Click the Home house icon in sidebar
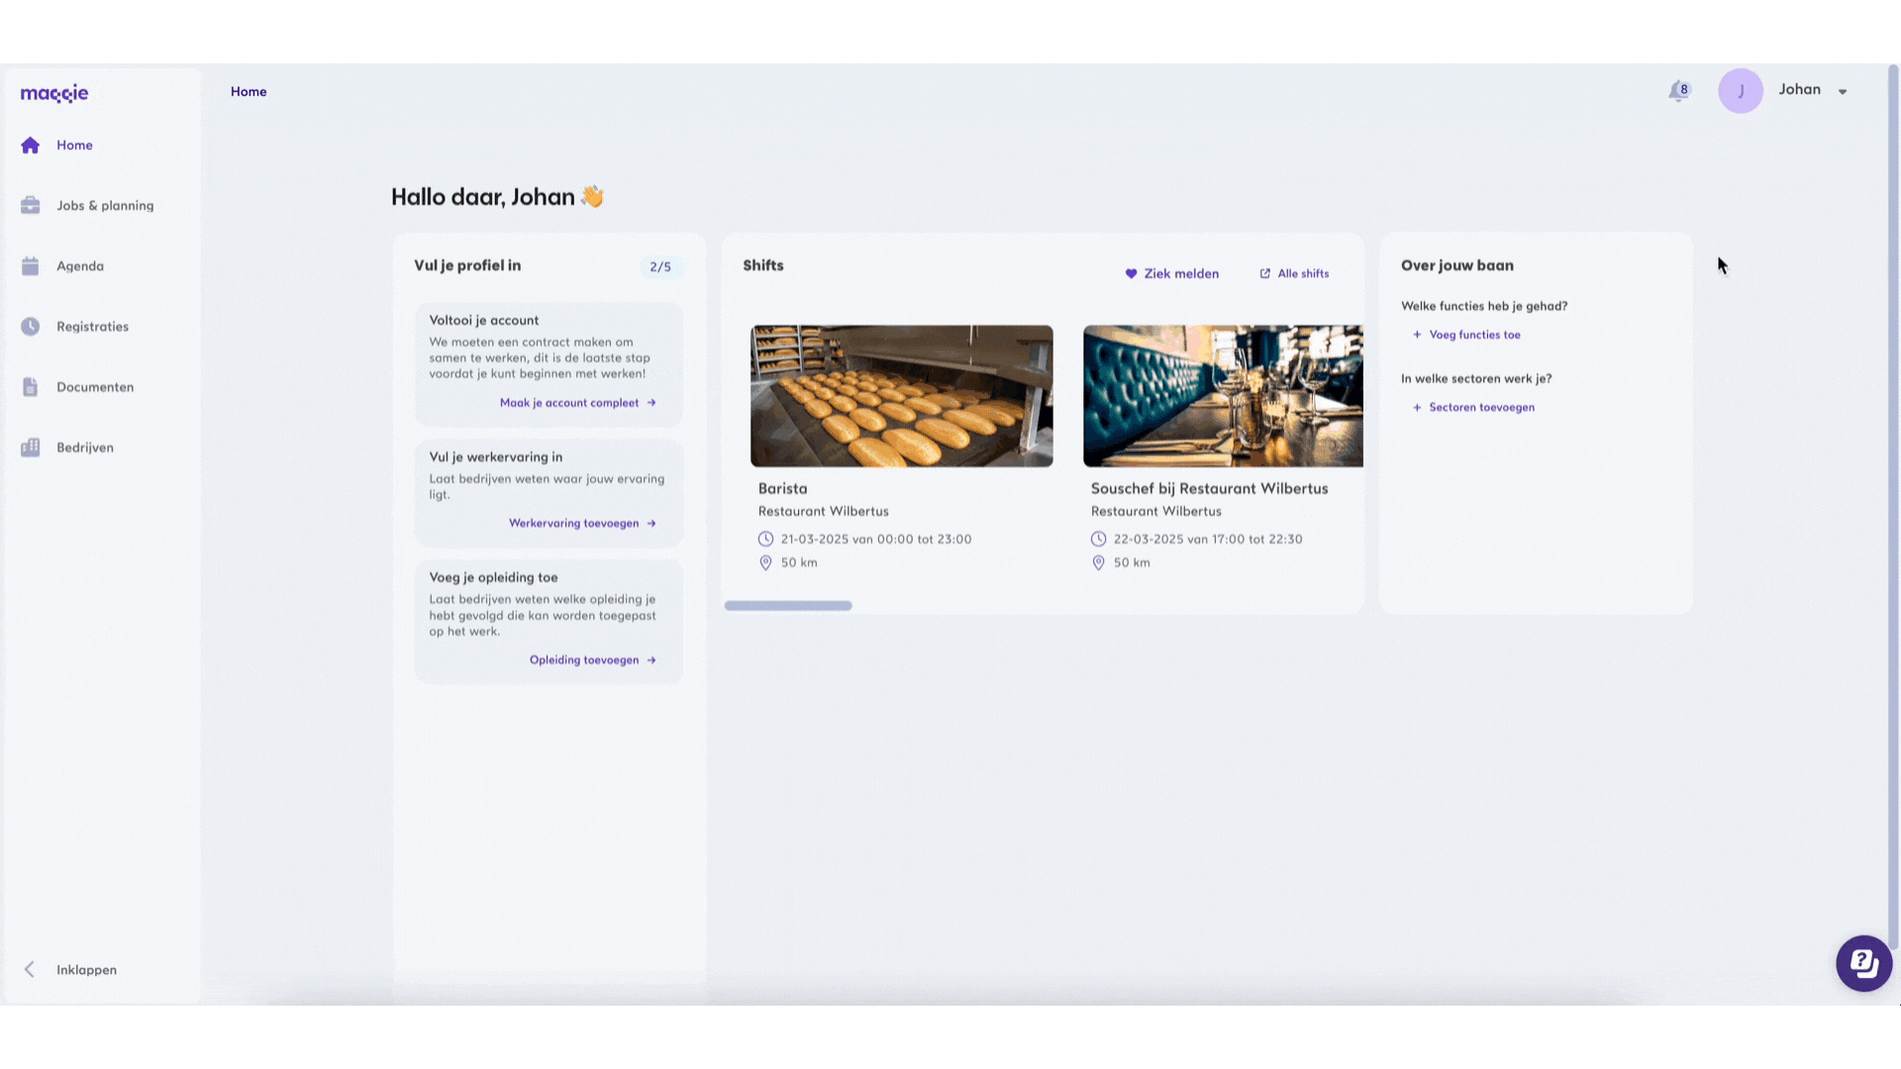The height and width of the screenshot is (1069, 1901). [31, 146]
